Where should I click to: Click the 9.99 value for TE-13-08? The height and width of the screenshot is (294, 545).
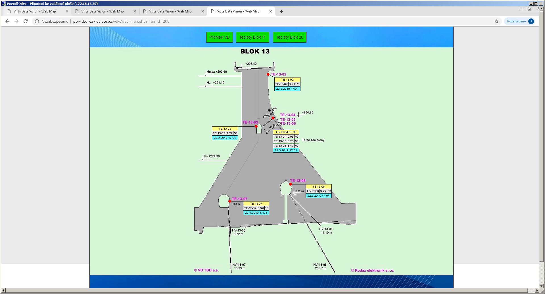323,191
